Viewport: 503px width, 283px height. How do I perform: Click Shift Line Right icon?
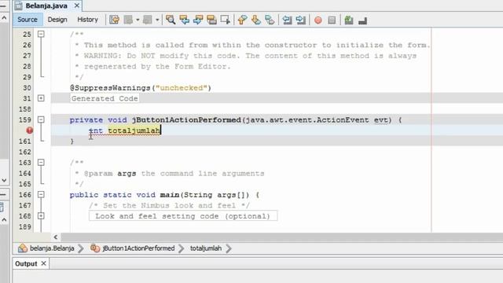(300, 20)
